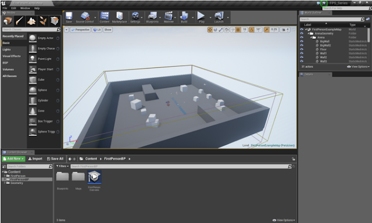Open the File menu

pos(5,8)
